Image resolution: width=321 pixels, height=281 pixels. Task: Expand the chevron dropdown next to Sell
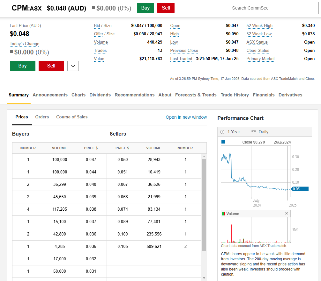point(73,66)
